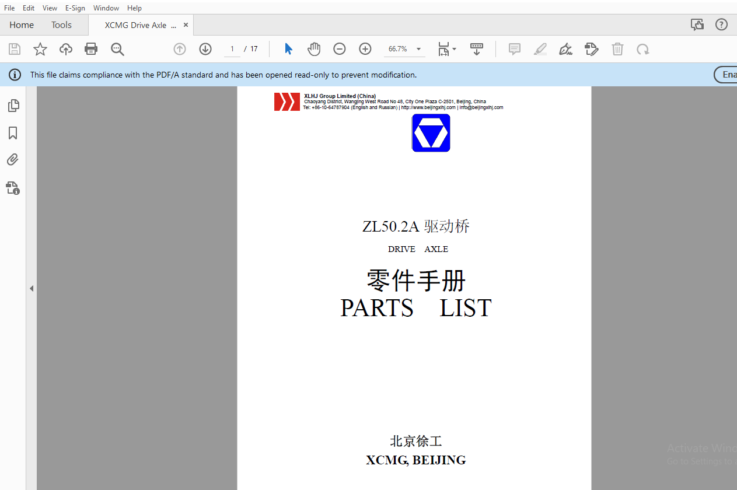This screenshot has width=737, height=490.
Task: Open the File menu
Action: (x=9, y=8)
